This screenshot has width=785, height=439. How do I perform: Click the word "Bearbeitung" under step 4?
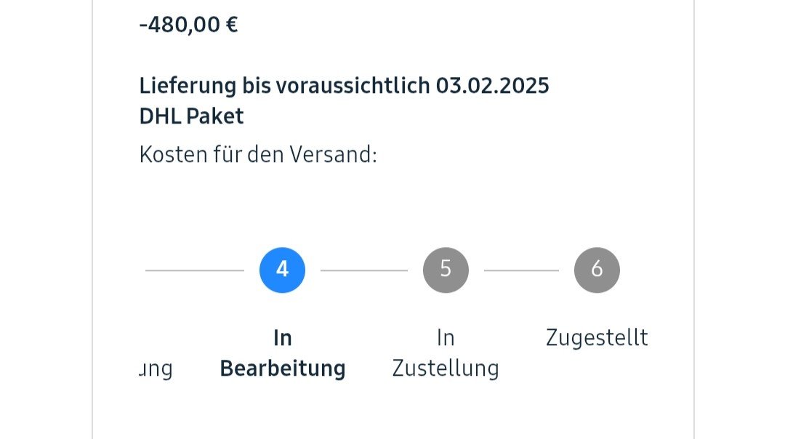click(x=282, y=368)
